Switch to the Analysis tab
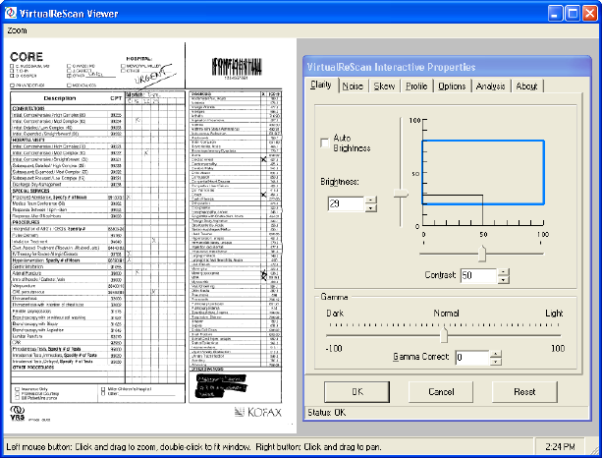The image size is (602, 458). tap(490, 86)
